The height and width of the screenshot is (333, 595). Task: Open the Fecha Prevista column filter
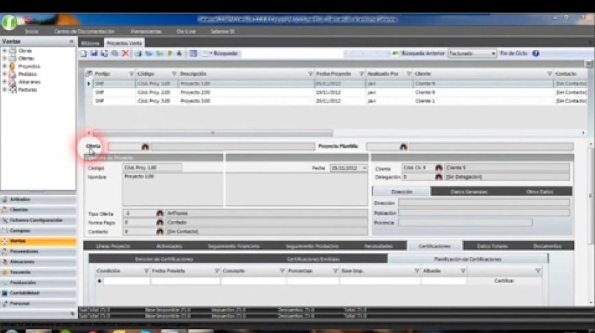coord(217,271)
